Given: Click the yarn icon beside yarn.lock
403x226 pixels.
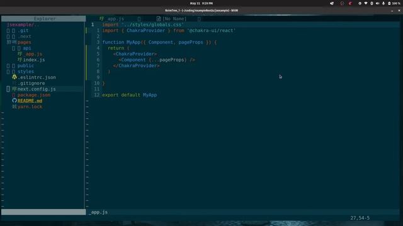Looking at the screenshot, I should click(14, 107).
